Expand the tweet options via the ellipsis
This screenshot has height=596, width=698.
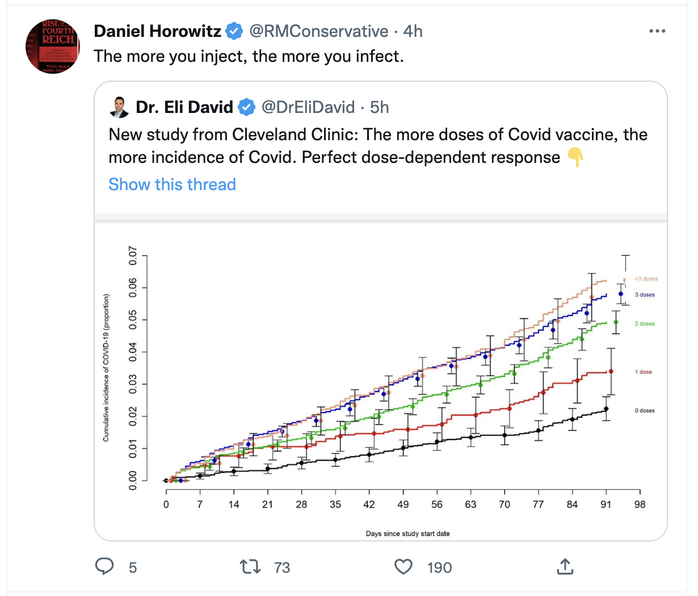coord(657,31)
